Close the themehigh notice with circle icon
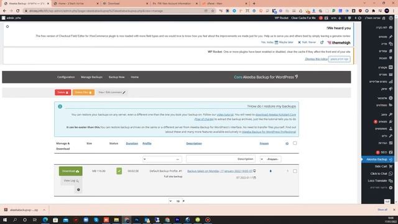Image resolution: width=398 pixels, height=224 pixels. (x=7, y=27)
